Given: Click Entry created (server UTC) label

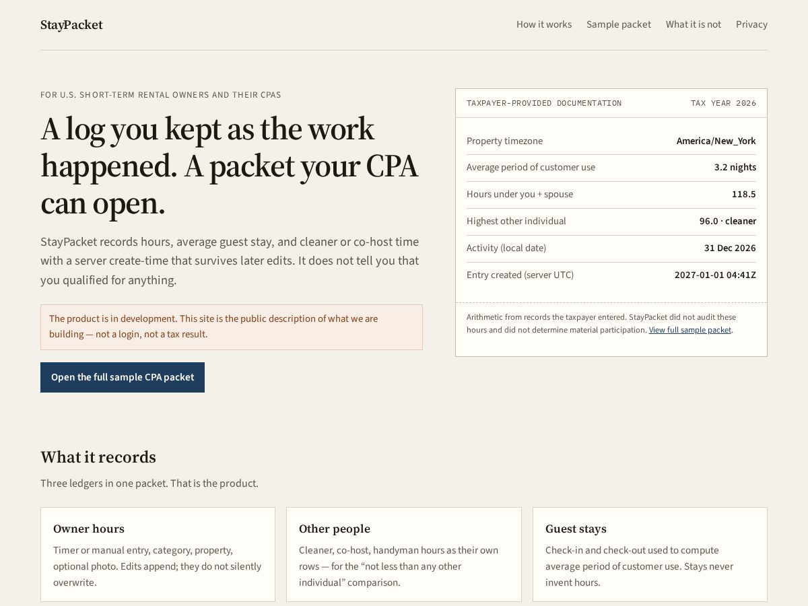Looking at the screenshot, I should [520, 275].
